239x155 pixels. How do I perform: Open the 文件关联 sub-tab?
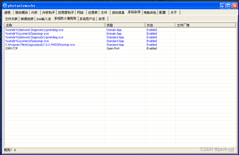(x=11, y=19)
